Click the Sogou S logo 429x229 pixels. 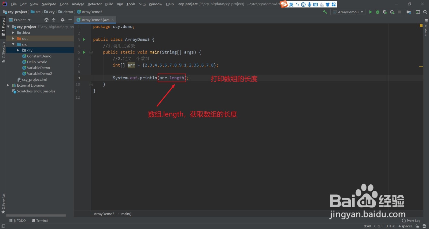pyautogui.click(x=284, y=4)
